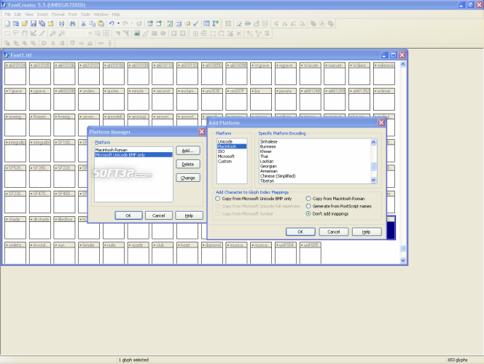Viewport: 484px width, 364px height.
Task: Open the File menu
Action: click(8, 15)
